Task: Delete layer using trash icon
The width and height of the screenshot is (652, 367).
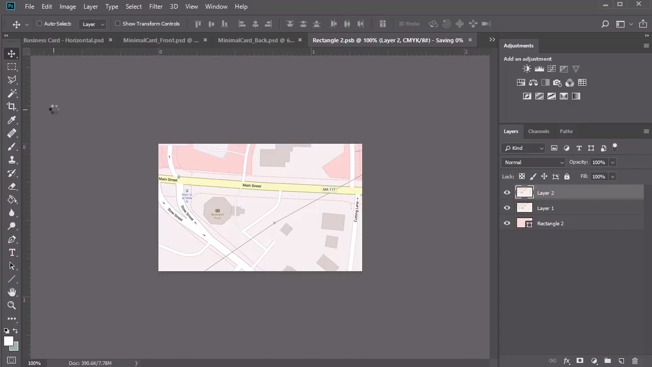Action: tap(635, 361)
